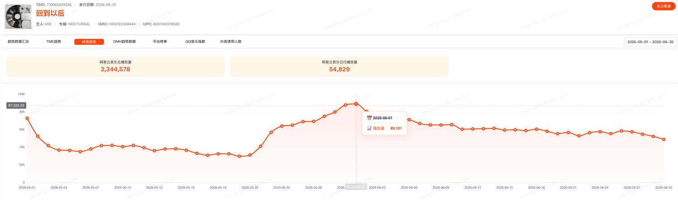Click the 网易云音乐总播放量 stat card
The height and width of the screenshot is (200, 678).
[x=115, y=66]
